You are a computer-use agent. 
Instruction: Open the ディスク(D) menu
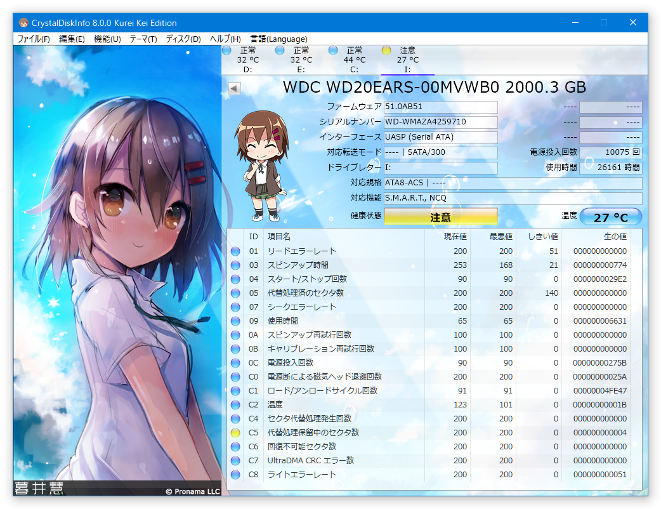[x=183, y=39]
